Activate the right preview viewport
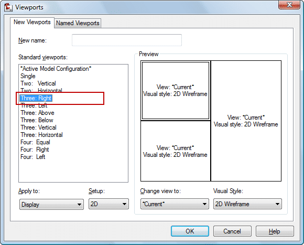Viewport: 304px width, 245px height. point(246,121)
